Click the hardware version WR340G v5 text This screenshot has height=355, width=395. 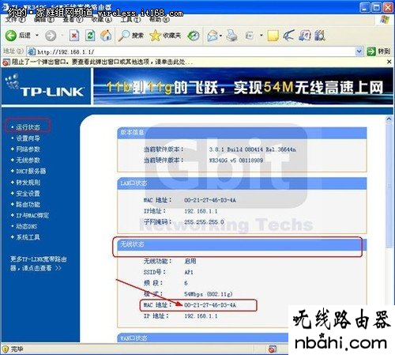(x=236, y=161)
